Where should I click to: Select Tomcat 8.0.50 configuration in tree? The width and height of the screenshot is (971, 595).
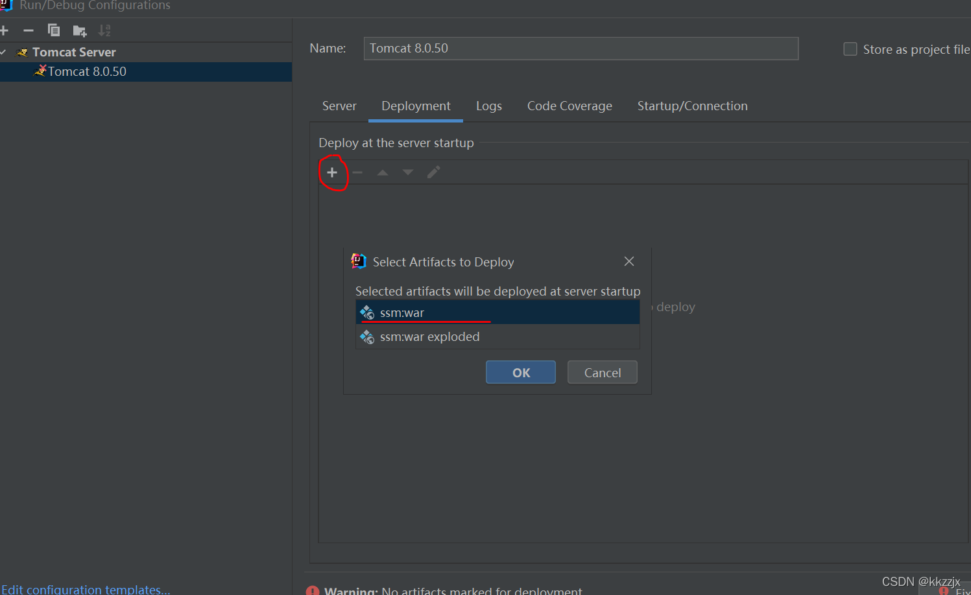[x=146, y=71]
